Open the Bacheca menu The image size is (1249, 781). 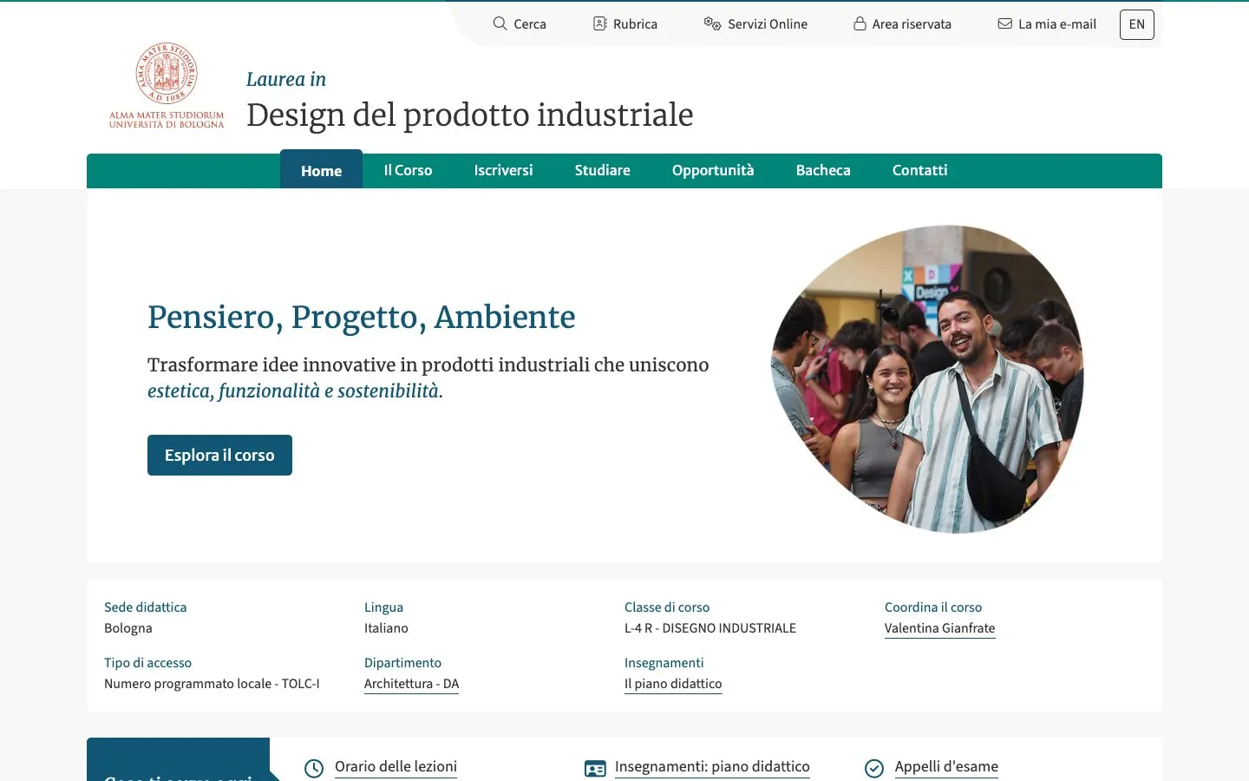[823, 170]
